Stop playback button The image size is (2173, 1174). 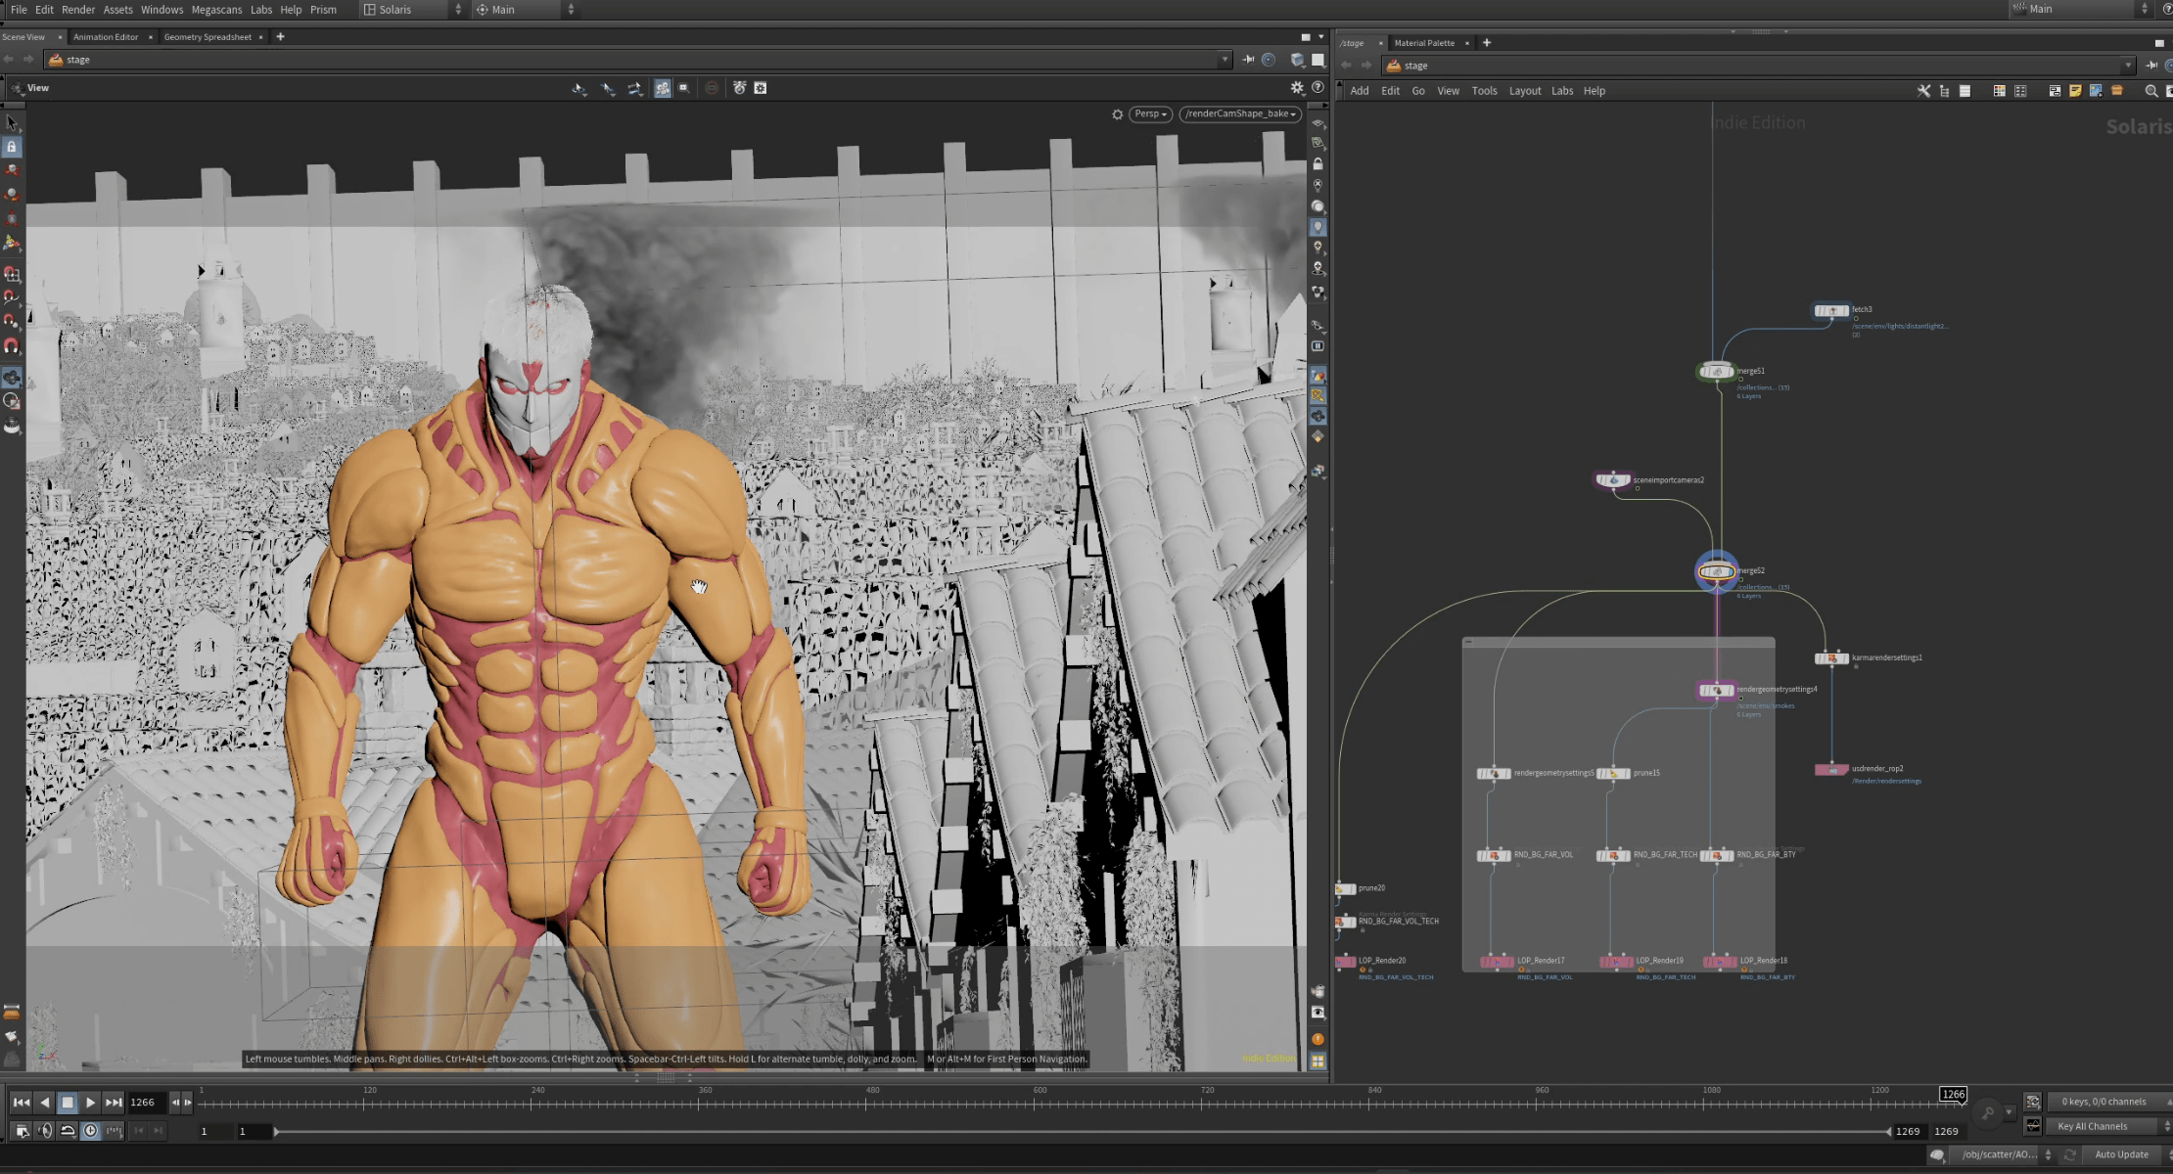point(68,1103)
